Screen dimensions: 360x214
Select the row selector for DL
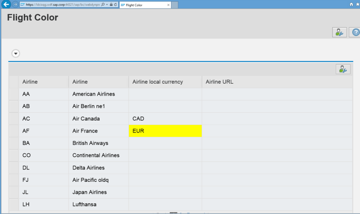click(x=14, y=168)
